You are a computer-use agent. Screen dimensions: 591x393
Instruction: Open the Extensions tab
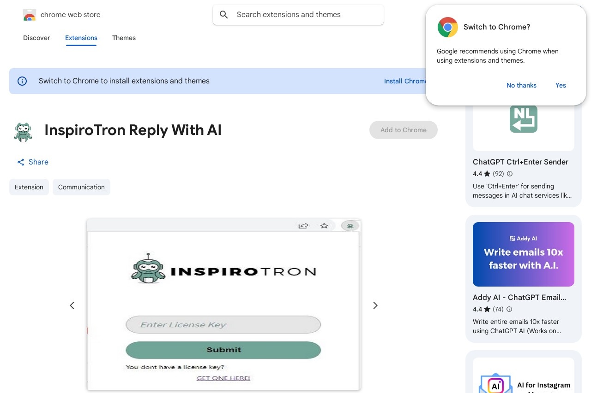click(81, 38)
